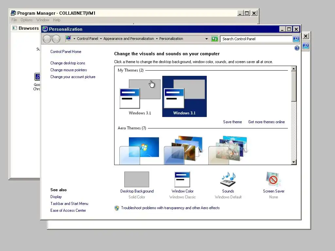Click the Forward navigation arrow in Personalization
Screen dimensions: 335x251
coord(56,39)
